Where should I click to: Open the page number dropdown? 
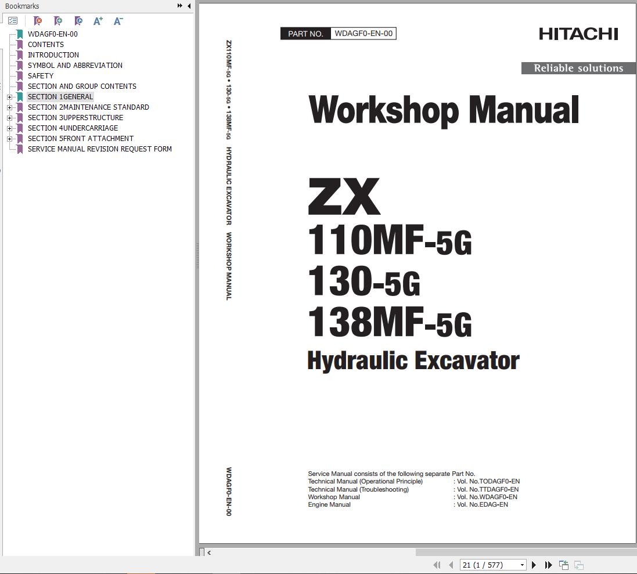tap(522, 565)
